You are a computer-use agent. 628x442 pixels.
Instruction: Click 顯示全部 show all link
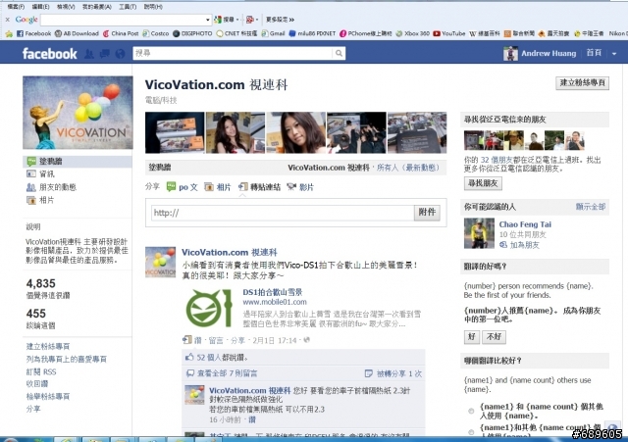[x=591, y=207]
